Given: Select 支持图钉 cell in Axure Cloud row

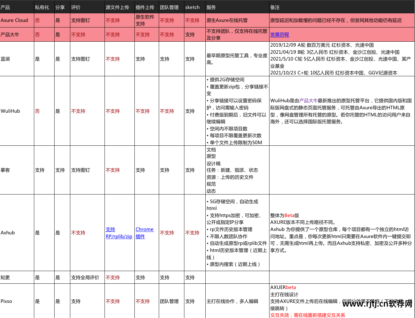Looking at the screenshot, I should pyautogui.click(x=87, y=20).
